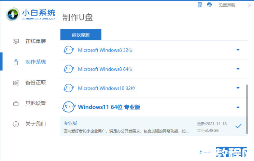Viewport: 254px width, 161px height.
Task: Click the mascot icon beside Windows8 64位
Action: [x=69, y=69]
